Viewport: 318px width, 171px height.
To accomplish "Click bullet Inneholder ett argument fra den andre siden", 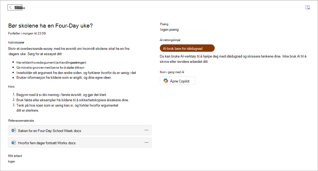I will coord(76,73).
